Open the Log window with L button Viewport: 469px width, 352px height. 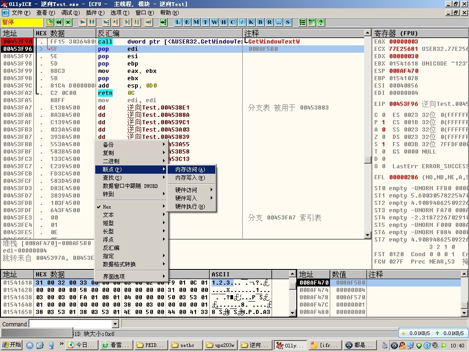pyautogui.click(x=178, y=22)
